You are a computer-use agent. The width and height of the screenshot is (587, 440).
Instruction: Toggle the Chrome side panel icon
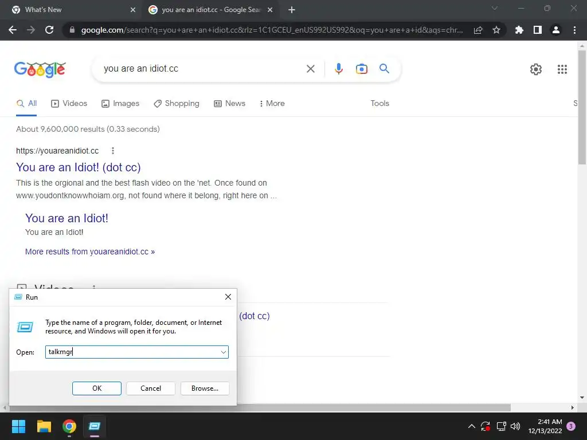[537, 30]
